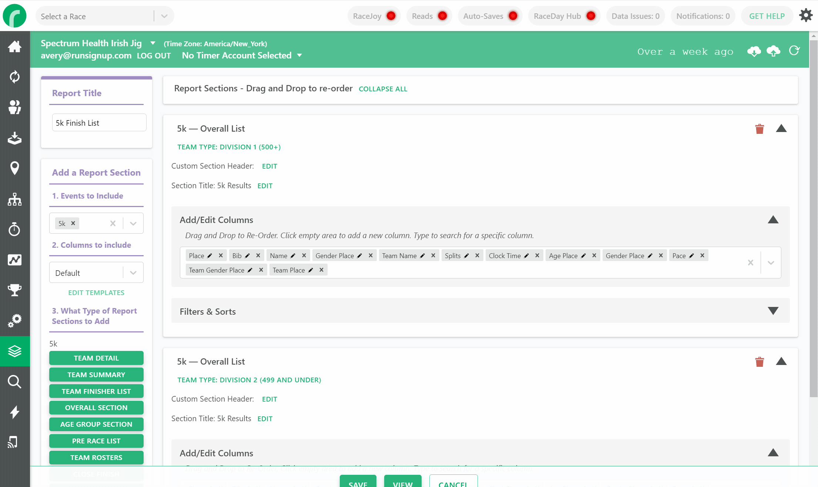
Task: Click the TEAM SUMMARY button
Action: [x=96, y=375]
